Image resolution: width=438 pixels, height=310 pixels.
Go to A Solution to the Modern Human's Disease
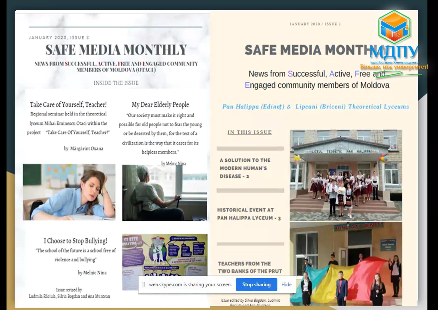click(245, 168)
